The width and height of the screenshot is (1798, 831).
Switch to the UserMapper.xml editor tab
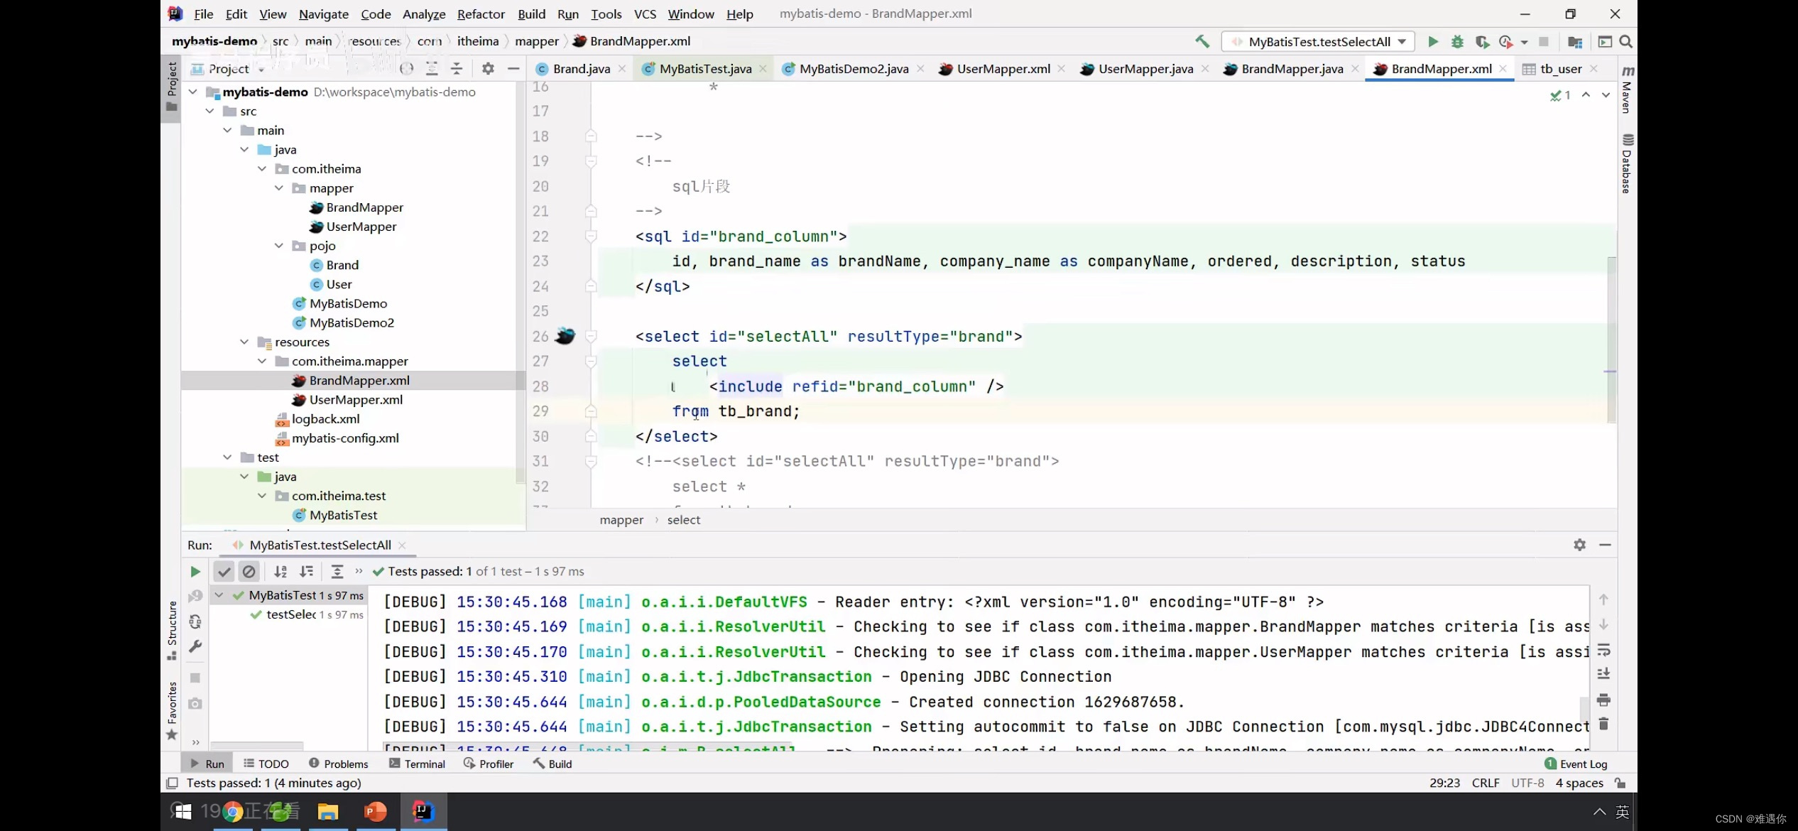(x=1003, y=68)
